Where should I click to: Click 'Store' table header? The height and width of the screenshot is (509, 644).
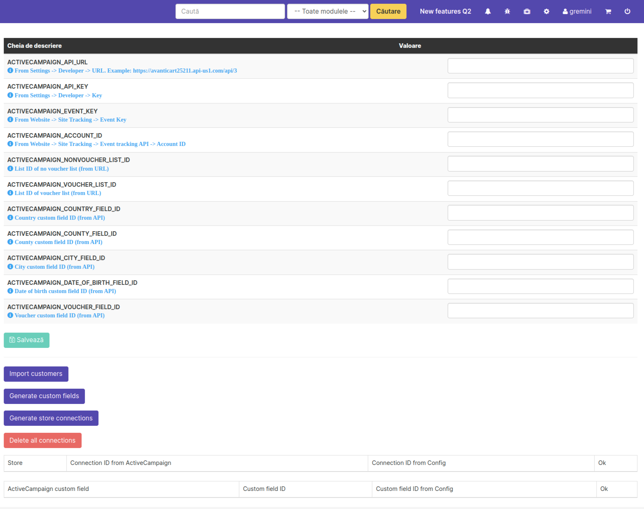point(15,463)
